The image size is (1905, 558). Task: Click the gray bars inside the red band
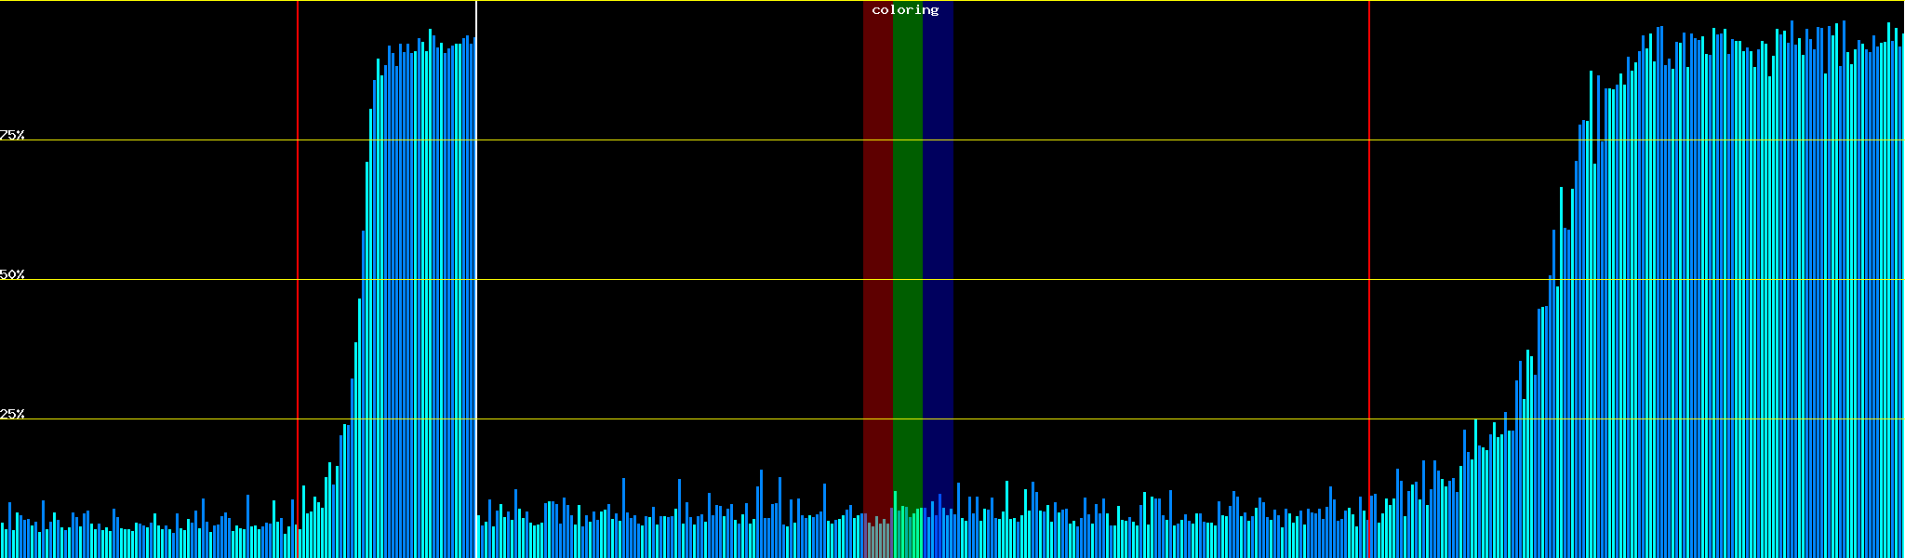click(877, 538)
